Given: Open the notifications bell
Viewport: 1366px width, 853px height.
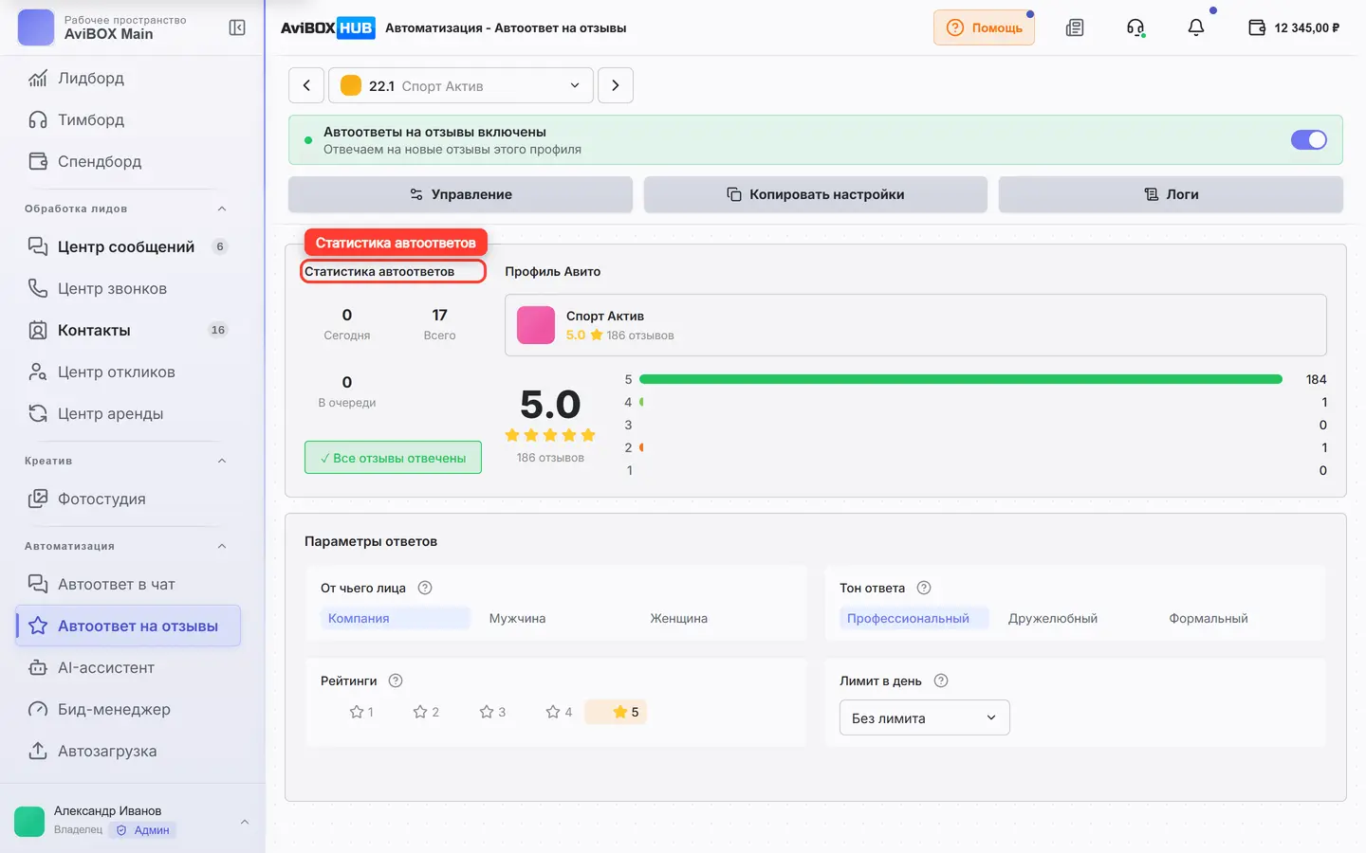Looking at the screenshot, I should 1196,27.
